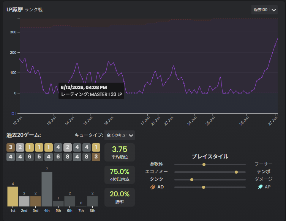Select the 20.0% 勝率 stat card
The width and height of the screenshot is (286, 221).
click(x=120, y=197)
